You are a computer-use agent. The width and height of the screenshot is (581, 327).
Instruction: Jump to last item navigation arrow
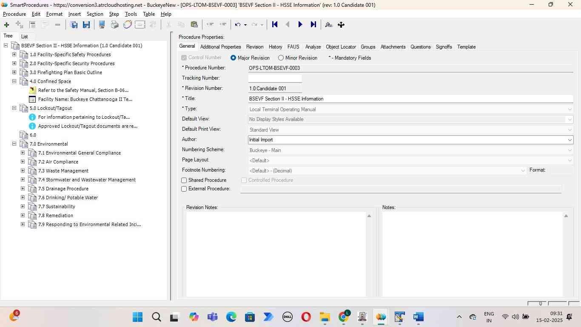[313, 25]
